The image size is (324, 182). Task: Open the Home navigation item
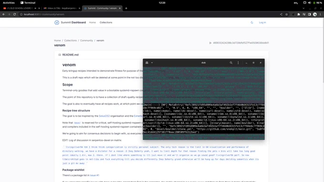pyautogui.click(x=92, y=22)
